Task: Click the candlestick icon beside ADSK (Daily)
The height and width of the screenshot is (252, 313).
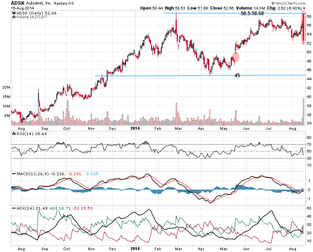Action: pos(14,13)
